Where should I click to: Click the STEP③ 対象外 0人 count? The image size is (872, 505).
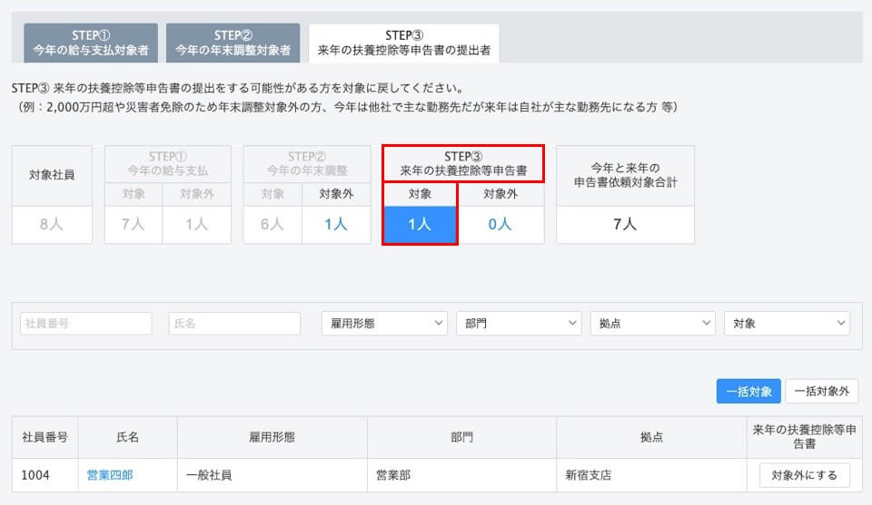coord(500,225)
